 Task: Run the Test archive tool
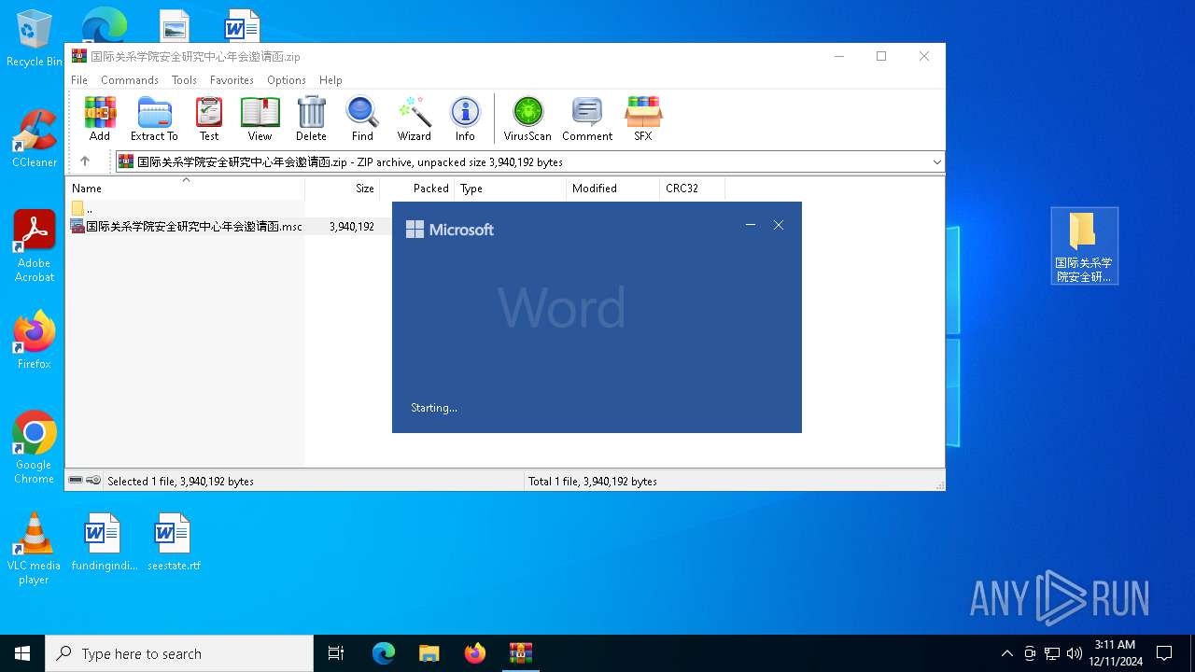[209, 119]
